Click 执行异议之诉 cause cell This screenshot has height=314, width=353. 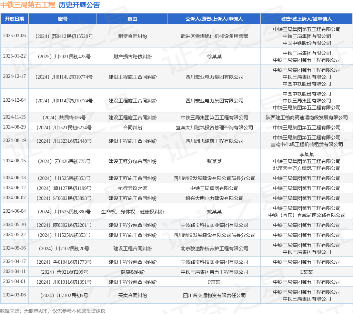tap(133, 188)
